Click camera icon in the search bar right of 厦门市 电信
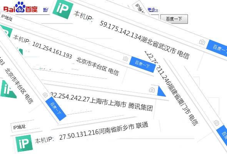The width and height of the screenshot is (227, 154). [217, 123]
